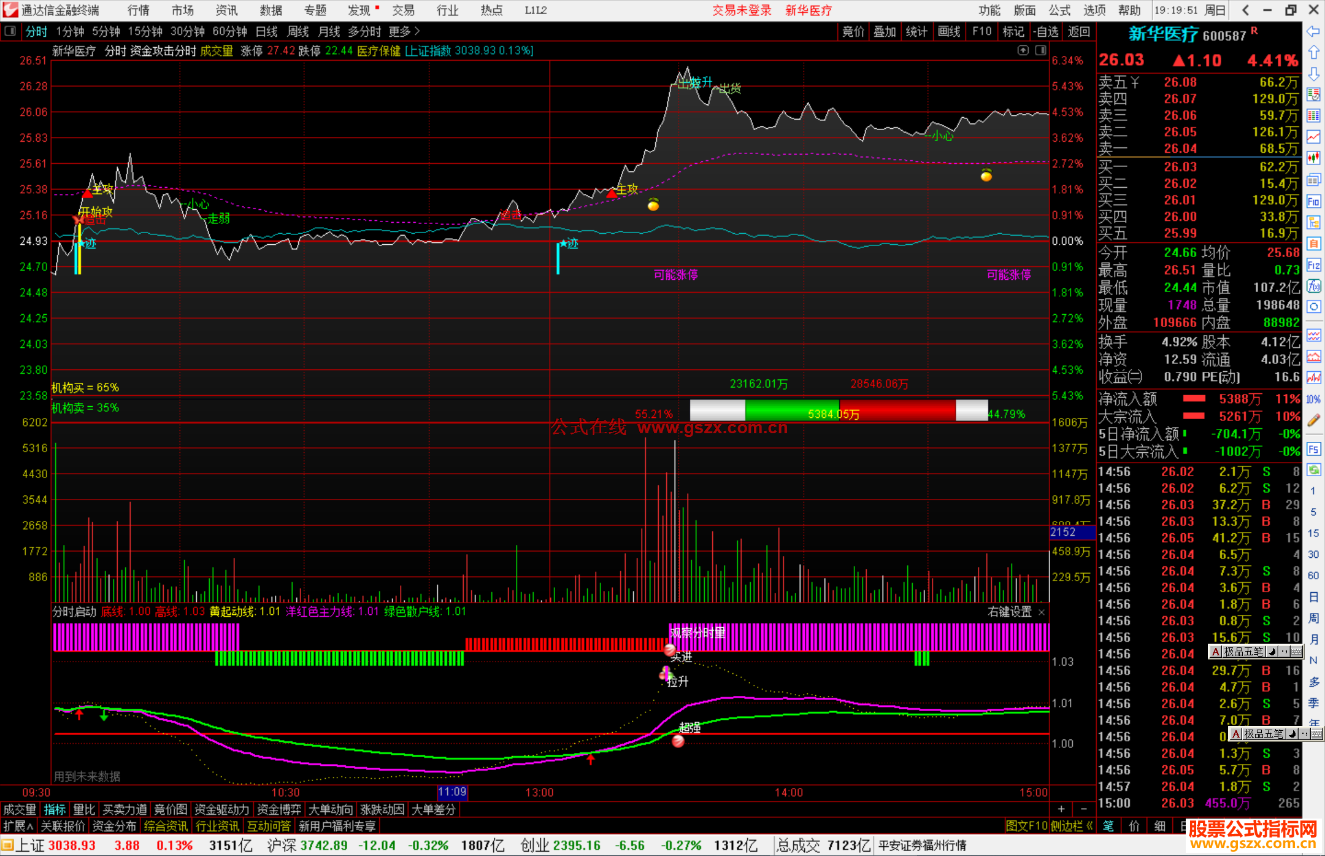
Task: Click the down arrow icon in right sidebar
Action: click(1313, 74)
